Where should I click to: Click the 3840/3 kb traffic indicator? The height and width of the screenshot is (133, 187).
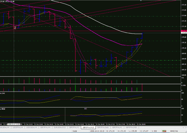[174, 131]
